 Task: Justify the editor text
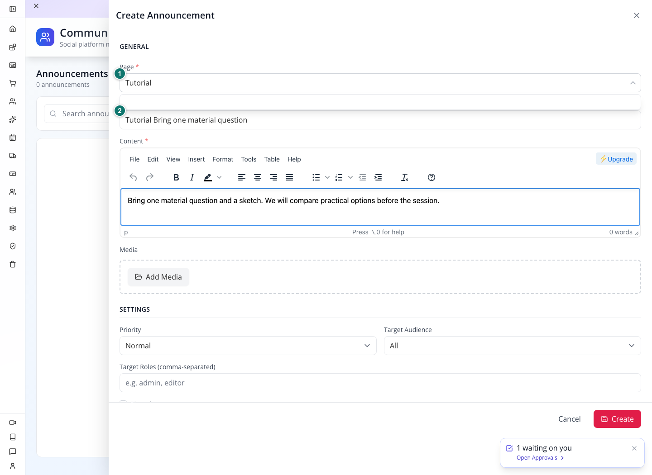tap(289, 177)
